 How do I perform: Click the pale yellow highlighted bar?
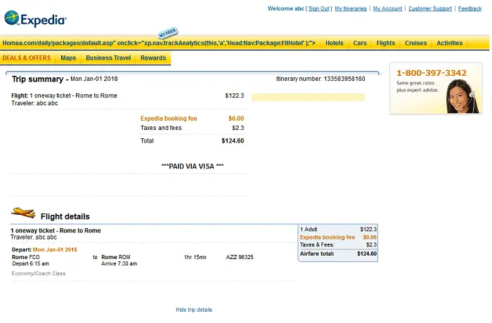click(308, 97)
